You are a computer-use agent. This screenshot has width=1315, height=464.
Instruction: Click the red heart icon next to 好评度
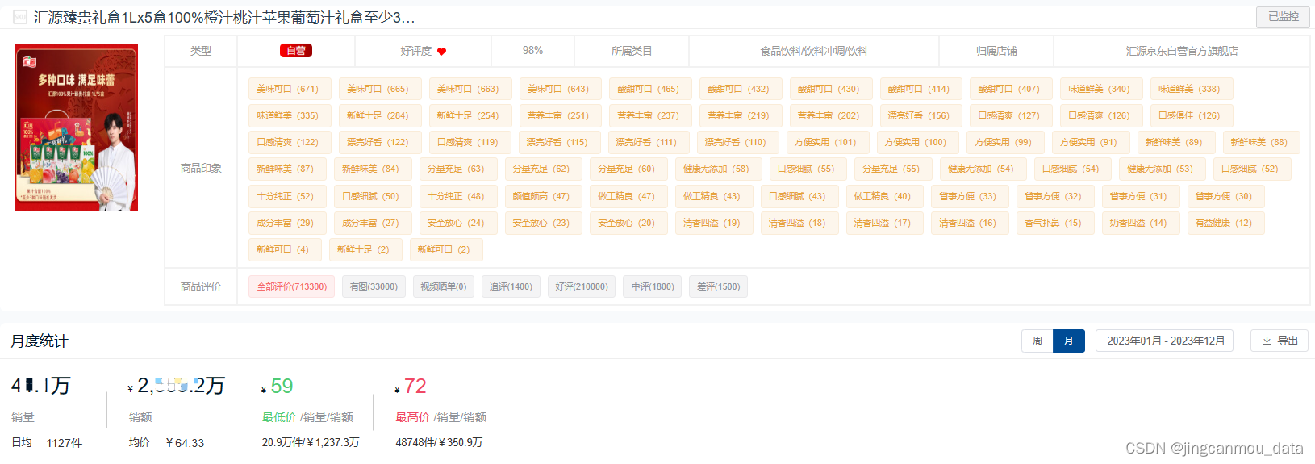(442, 52)
